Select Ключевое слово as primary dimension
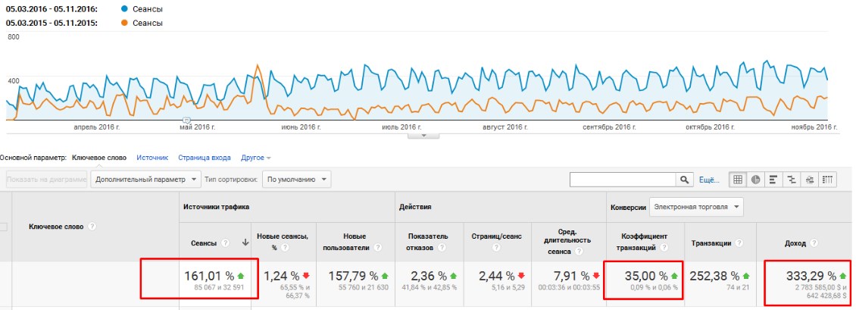The height and width of the screenshot is (310, 856). (98, 158)
